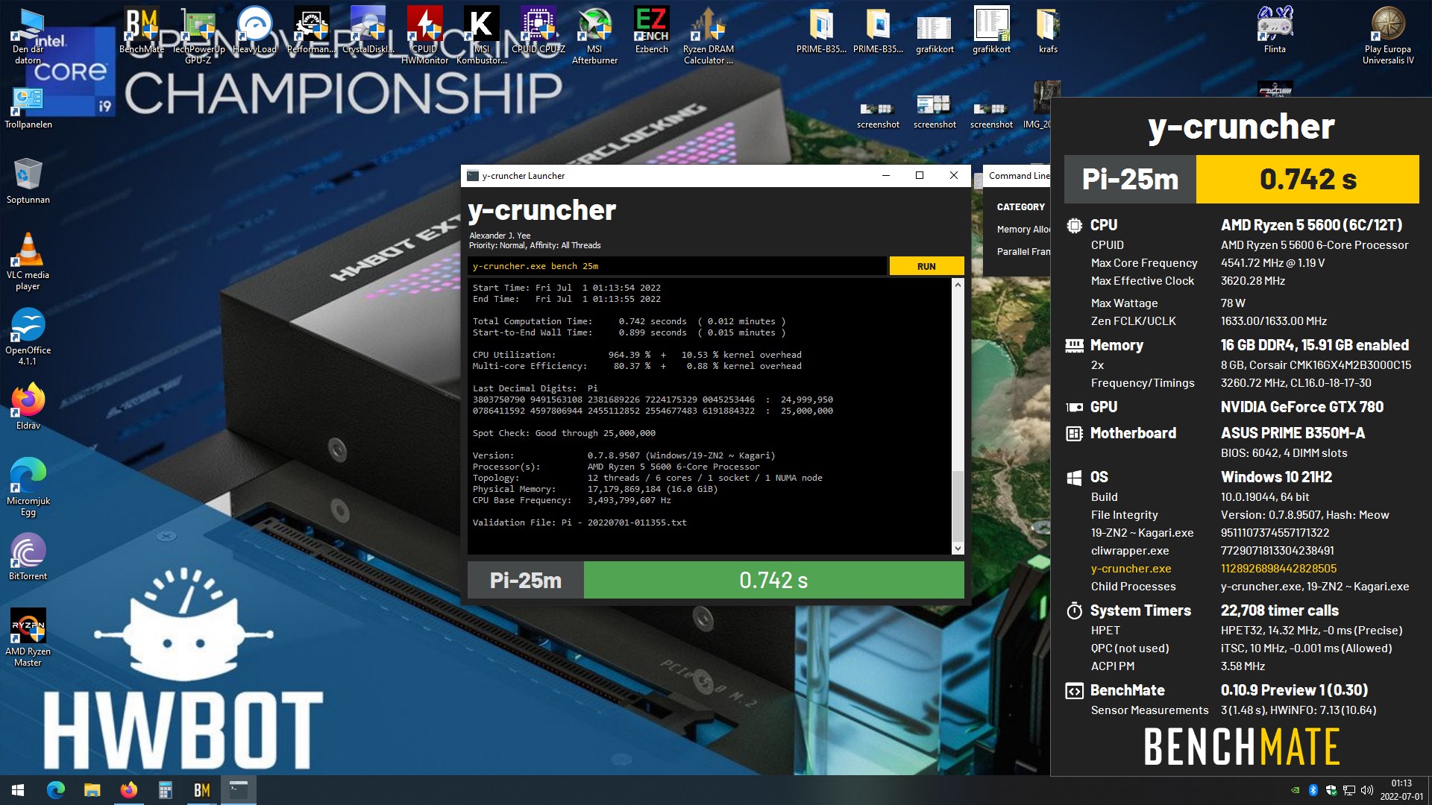This screenshot has width=1432, height=805.
Task: Click the scroll-down arrow of output console
Action: (x=958, y=548)
